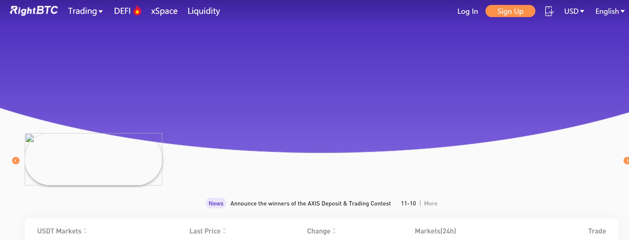The height and width of the screenshot is (240, 629).
Task: Click the promotional banner image
Action: coord(93,159)
